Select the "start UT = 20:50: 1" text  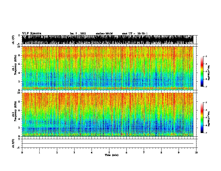pos(135,34)
